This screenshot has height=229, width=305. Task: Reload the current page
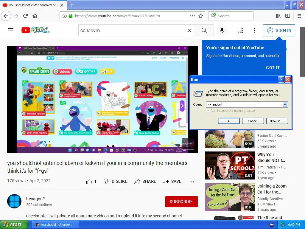click(25, 16)
